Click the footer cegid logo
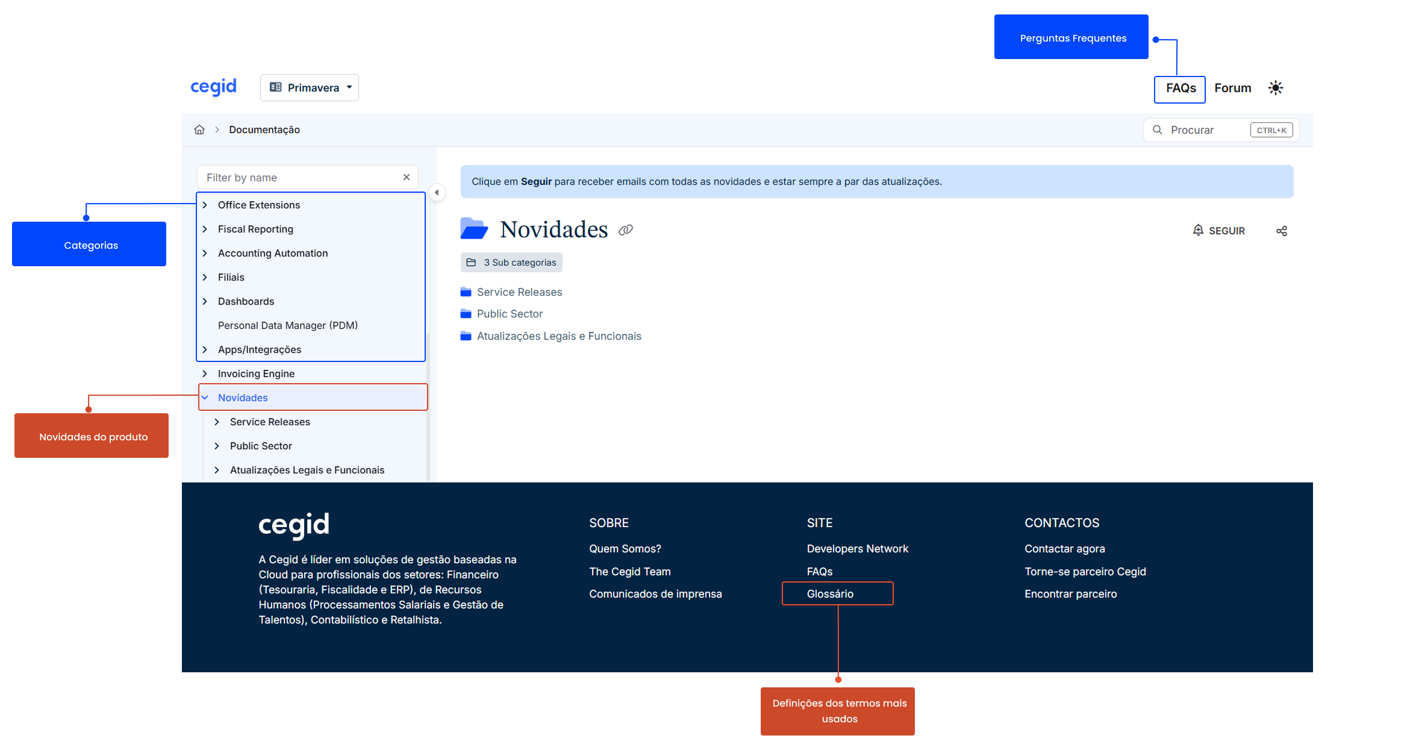Screen dimensions: 1413x753 point(294,526)
